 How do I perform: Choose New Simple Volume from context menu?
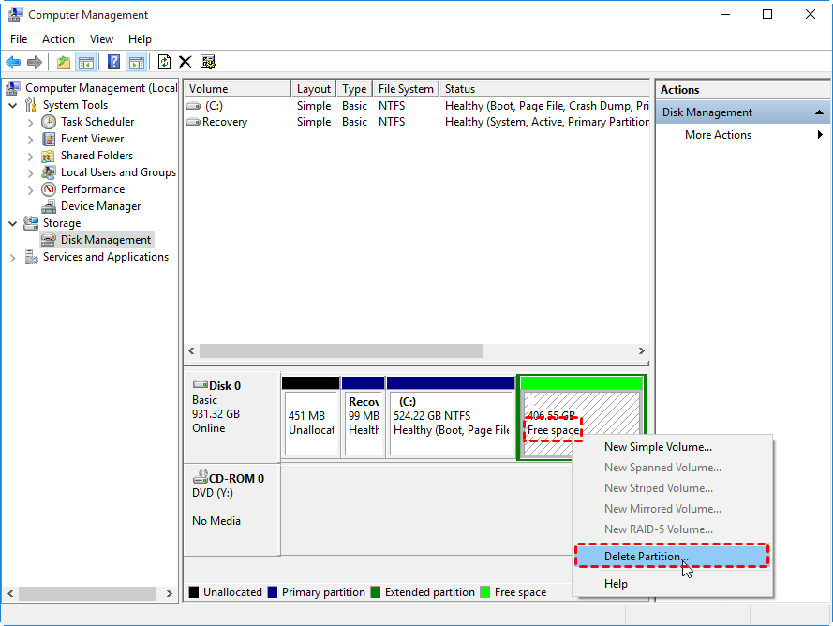coord(672,447)
